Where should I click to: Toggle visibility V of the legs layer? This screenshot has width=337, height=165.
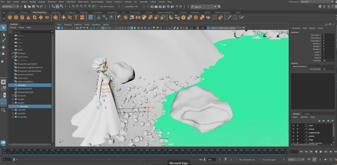[293, 140]
